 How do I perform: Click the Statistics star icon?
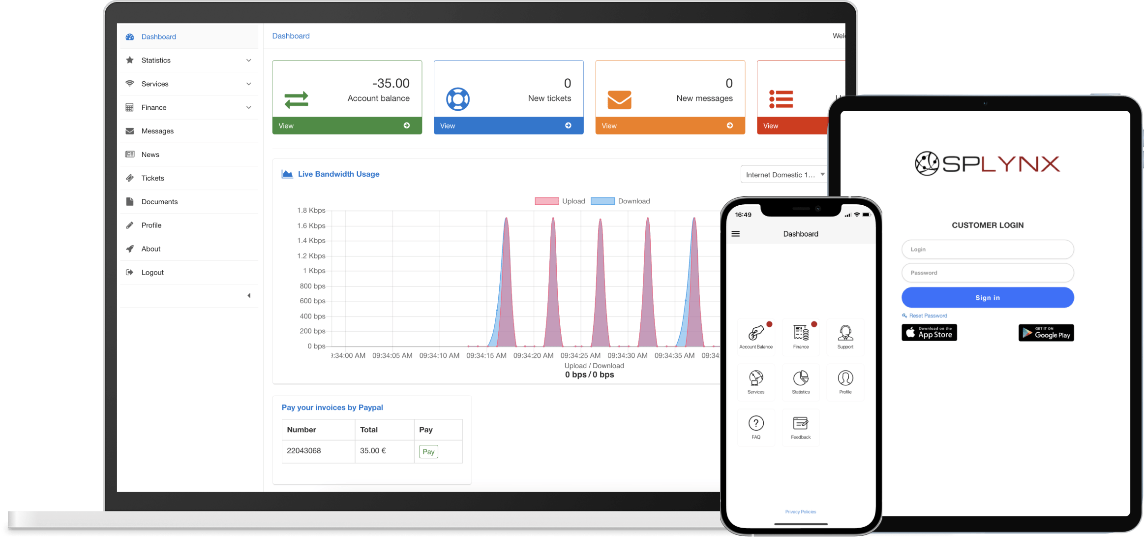pos(130,60)
